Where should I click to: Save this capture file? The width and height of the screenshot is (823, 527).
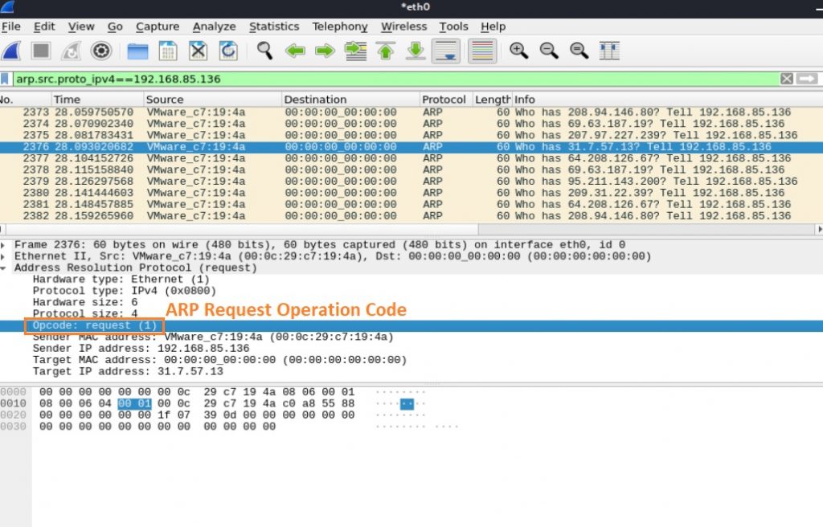pos(167,51)
